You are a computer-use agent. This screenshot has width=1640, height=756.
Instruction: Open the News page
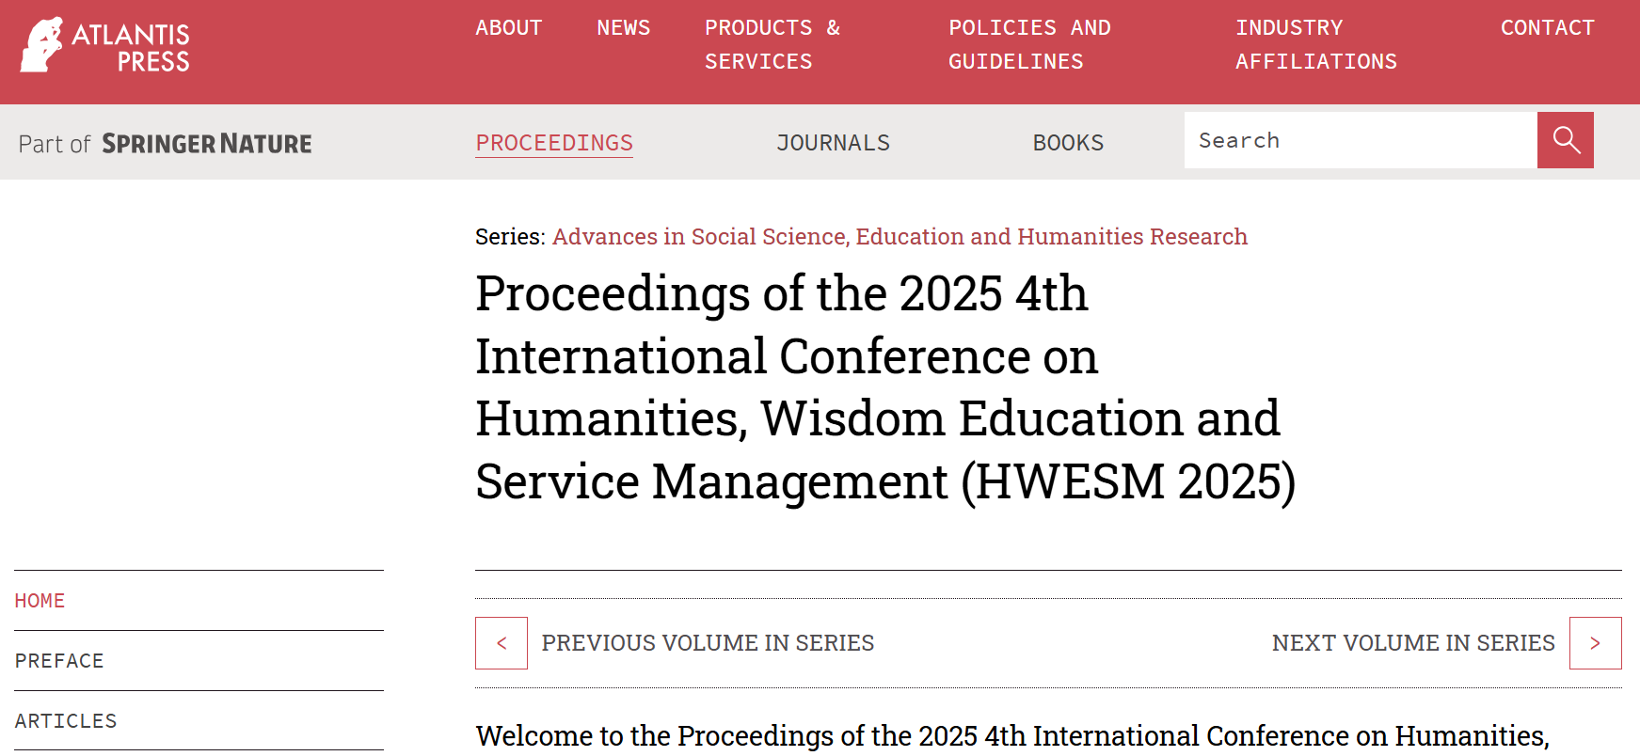623,28
